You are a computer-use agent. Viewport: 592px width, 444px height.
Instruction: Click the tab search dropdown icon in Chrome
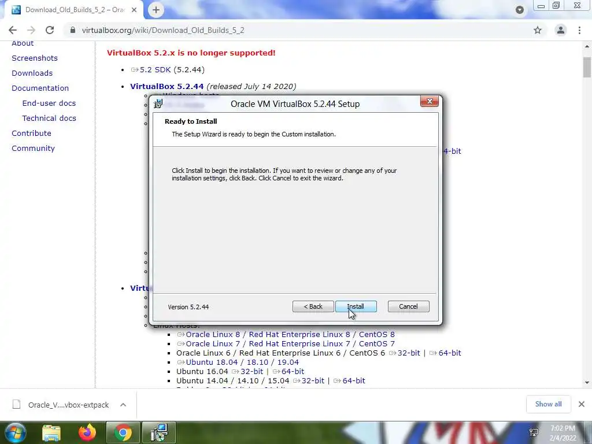(x=520, y=10)
